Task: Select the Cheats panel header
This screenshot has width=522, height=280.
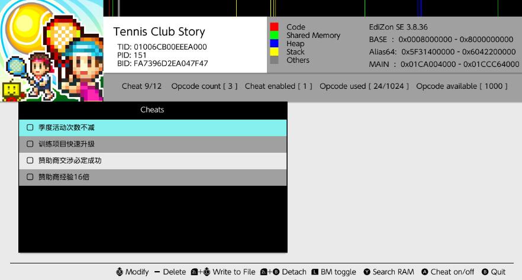Action: [x=152, y=110]
